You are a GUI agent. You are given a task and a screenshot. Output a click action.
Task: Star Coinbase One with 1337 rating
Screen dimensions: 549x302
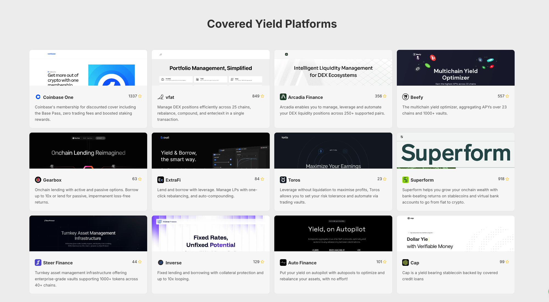click(x=140, y=96)
